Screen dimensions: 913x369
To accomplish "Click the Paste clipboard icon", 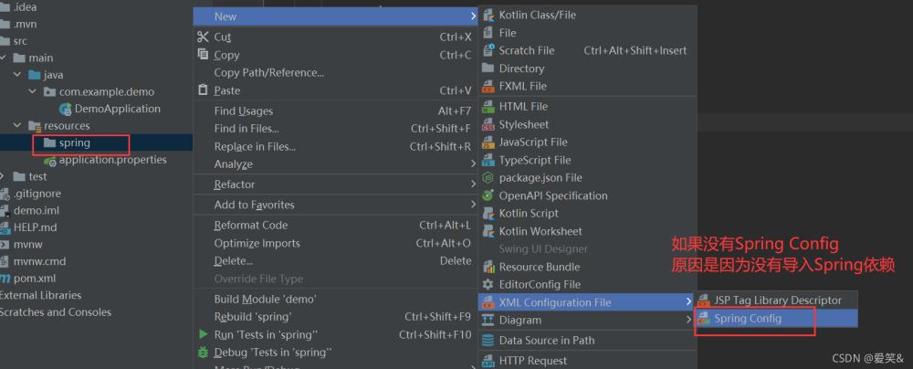I will point(203,90).
